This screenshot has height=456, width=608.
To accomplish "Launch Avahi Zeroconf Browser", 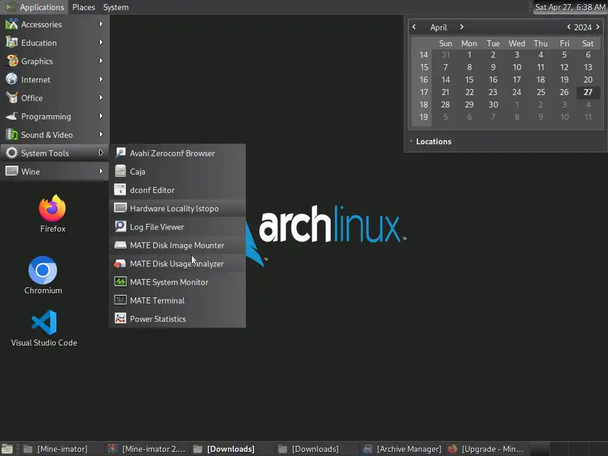I will (177, 153).
